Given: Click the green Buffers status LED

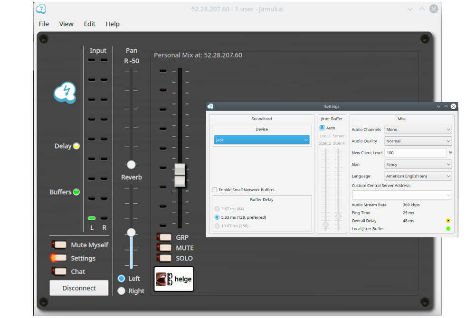Looking at the screenshot, I should (x=76, y=192).
